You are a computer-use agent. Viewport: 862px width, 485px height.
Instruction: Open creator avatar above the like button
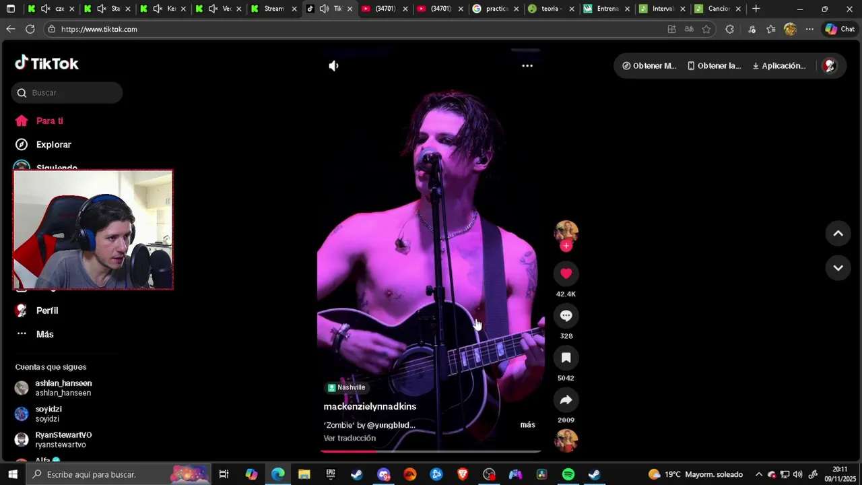566,231
